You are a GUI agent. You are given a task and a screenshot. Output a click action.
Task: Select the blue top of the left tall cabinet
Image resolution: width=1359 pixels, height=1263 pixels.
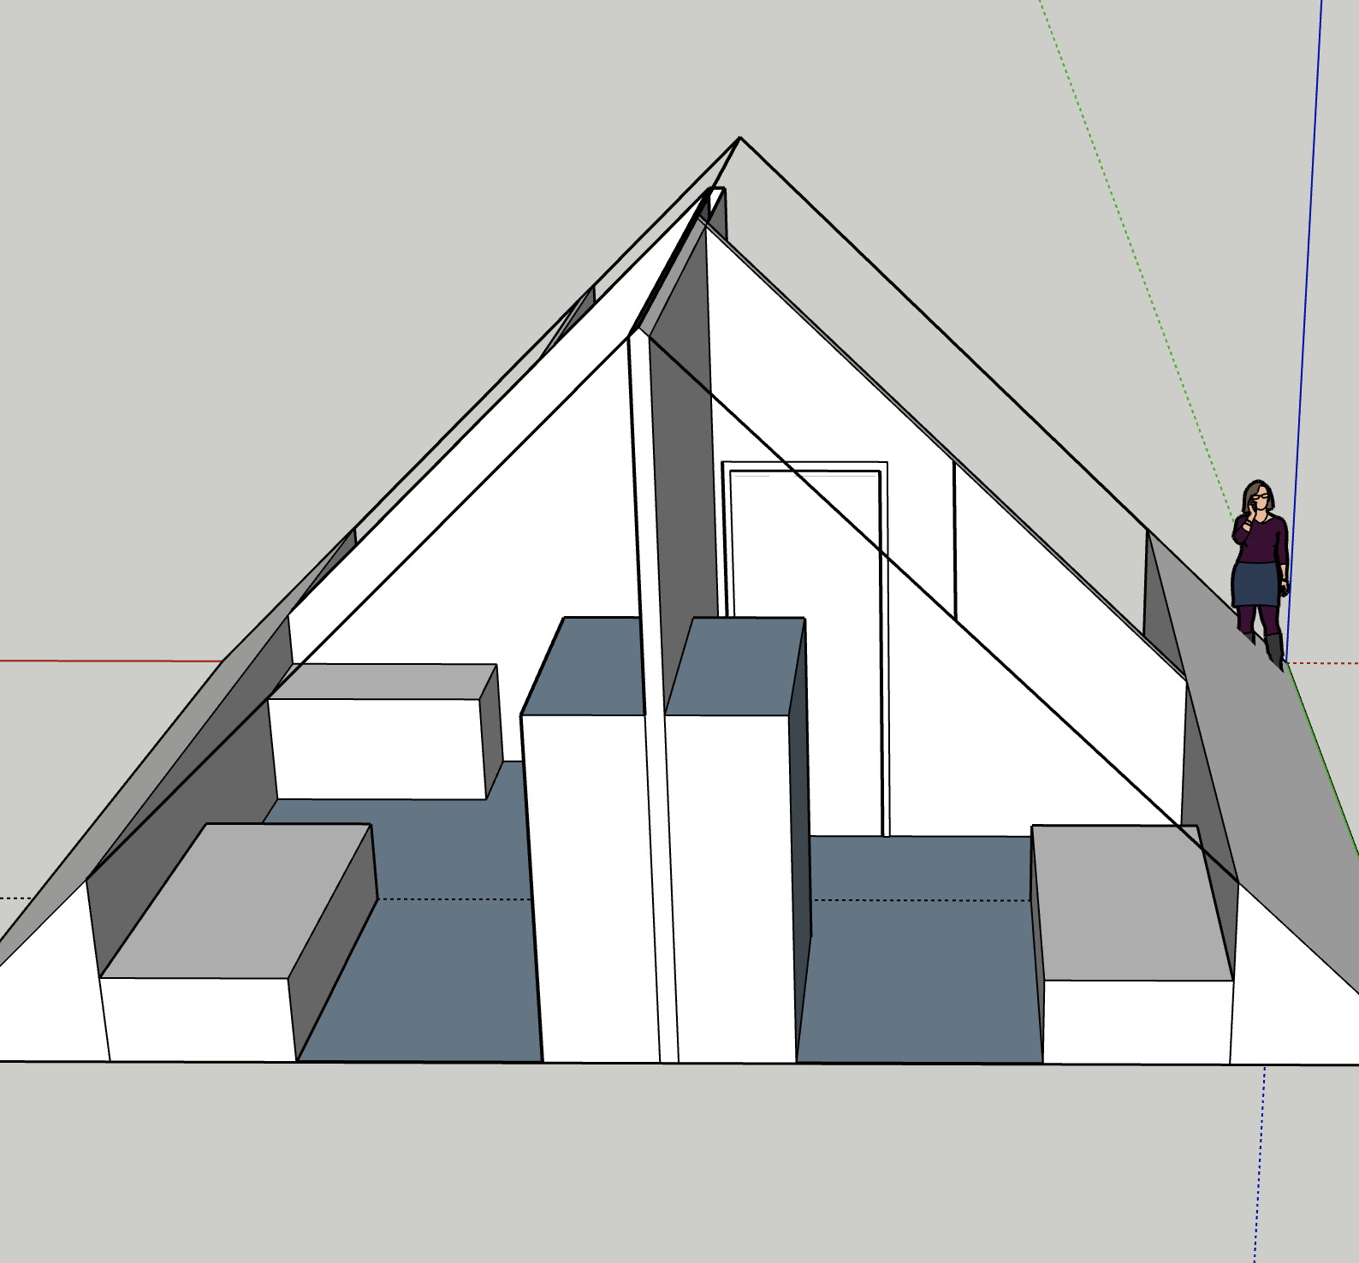[584, 666]
